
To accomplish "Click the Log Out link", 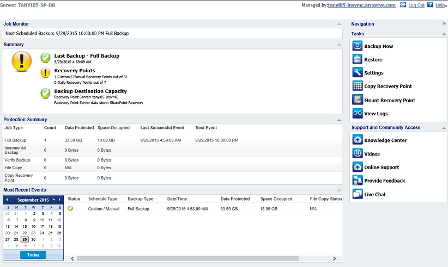I will [416, 5].
